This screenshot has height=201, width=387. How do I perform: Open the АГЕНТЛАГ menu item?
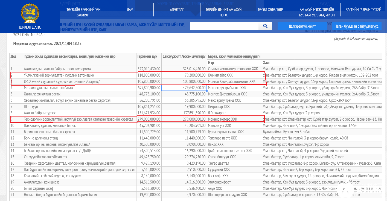click(177, 10)
